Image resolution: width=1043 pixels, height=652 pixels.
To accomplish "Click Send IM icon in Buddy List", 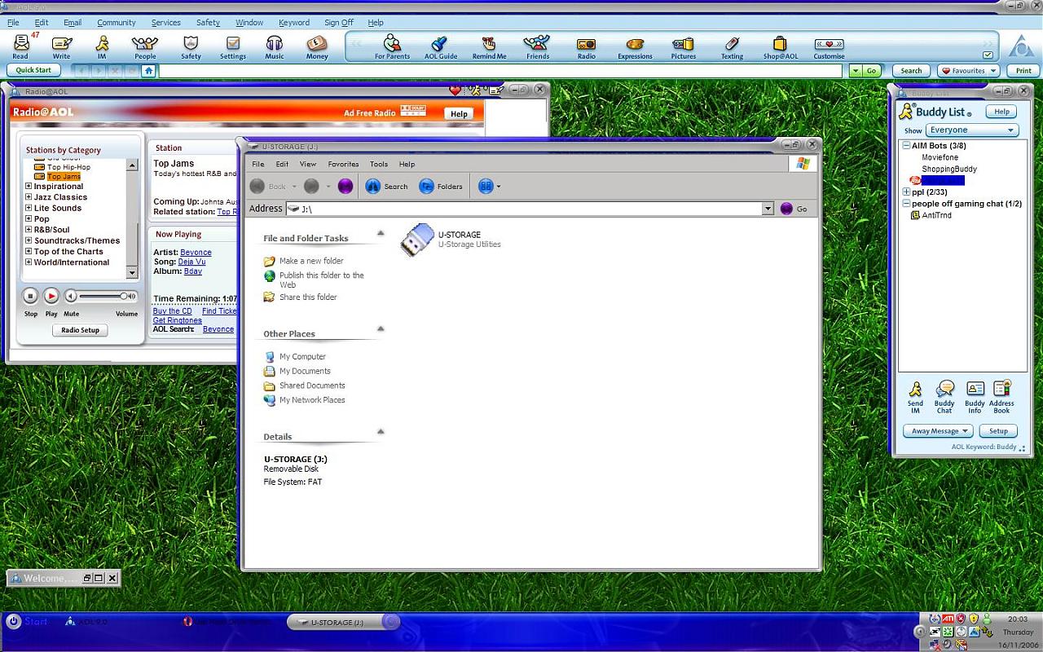I will coord(915,397).
